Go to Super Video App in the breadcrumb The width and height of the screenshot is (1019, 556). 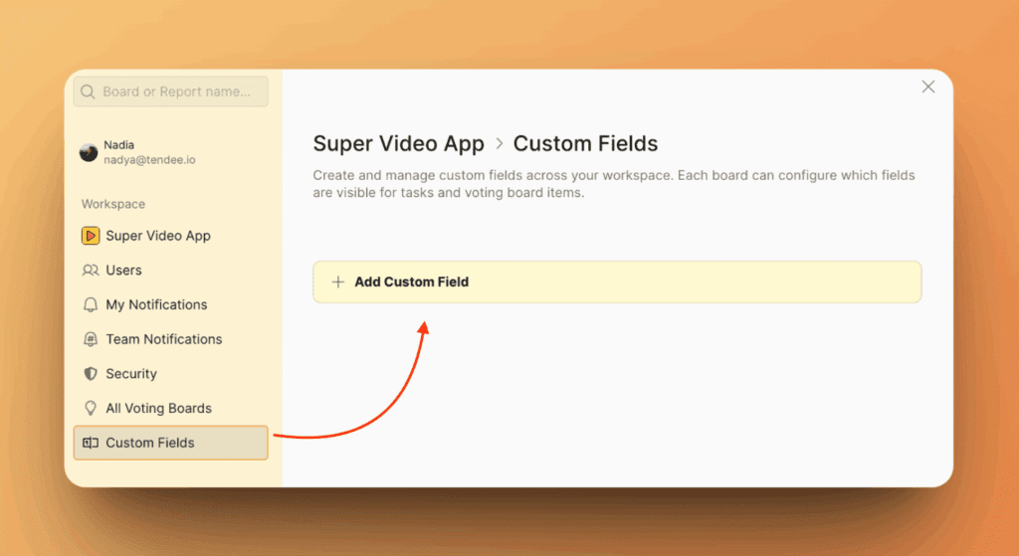coord(398,144)
